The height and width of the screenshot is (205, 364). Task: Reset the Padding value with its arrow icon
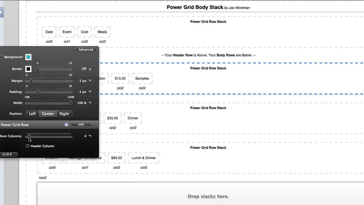(90, 92)
